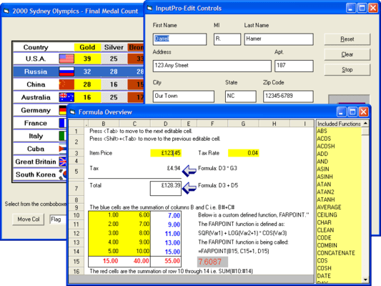Click the Stop button
Viewport: 381px width, 286px height.
point(347,70)
